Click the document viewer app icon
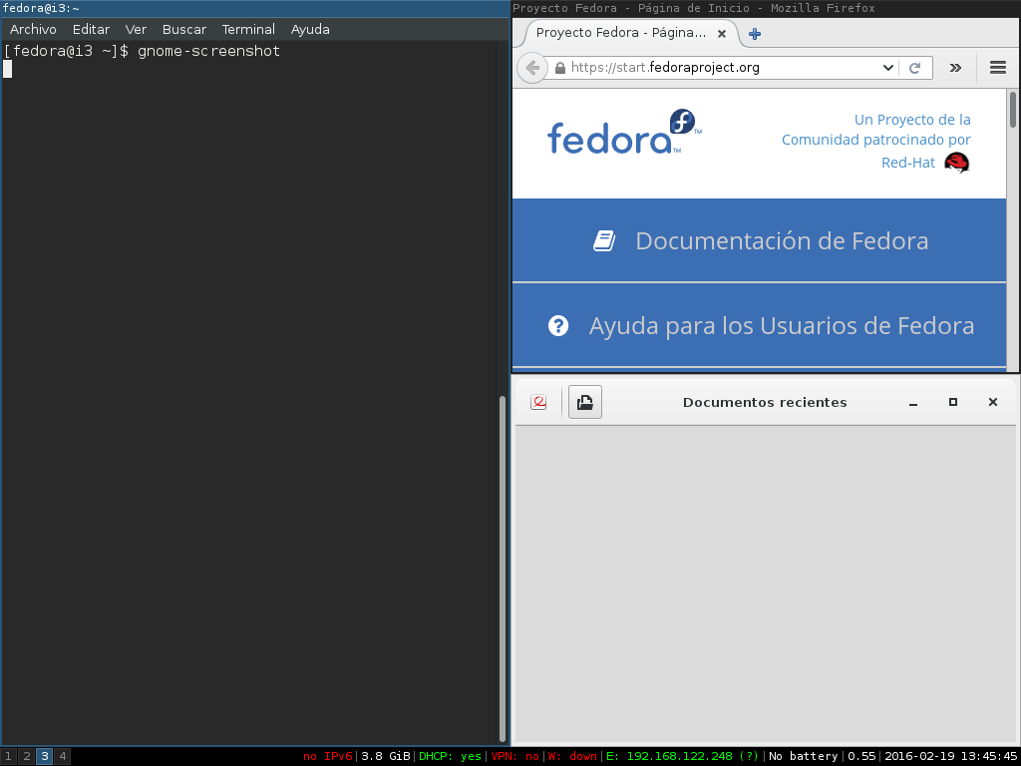This screenshot has height=766, width=1021. coord(538,402)
